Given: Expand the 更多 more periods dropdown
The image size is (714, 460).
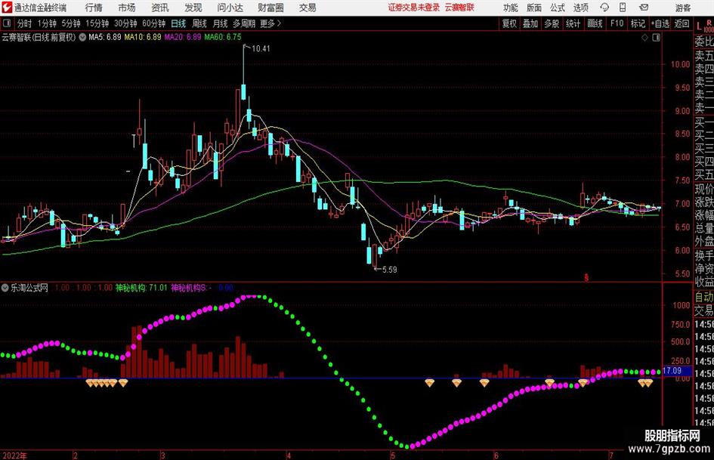Looking at the screenshot, I should pyautogui.click(x=270, y=23).
